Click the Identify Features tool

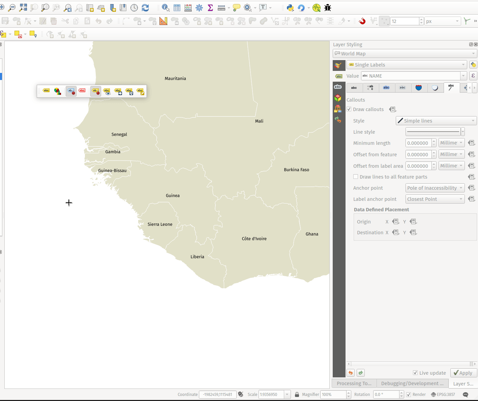166,8
